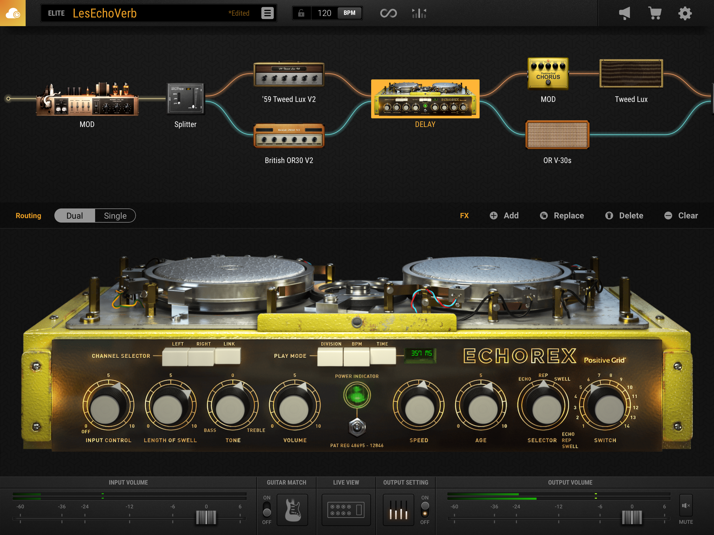Open the LesEchoVerb preset name dropdown
This screenshot has height=535, width=714.
pyautogui.click(x=105, y=13)
